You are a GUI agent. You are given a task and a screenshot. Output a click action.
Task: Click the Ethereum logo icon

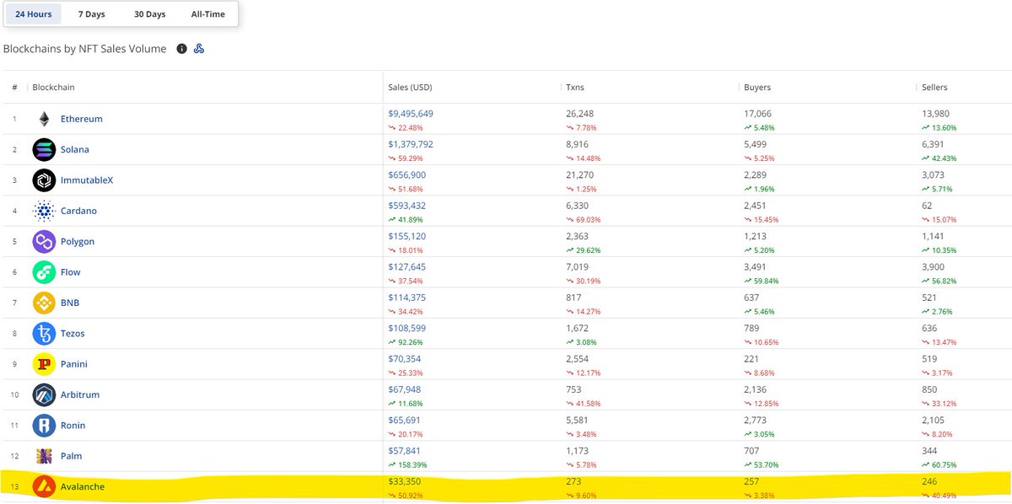pyautogui.click(x=44, y=119)
